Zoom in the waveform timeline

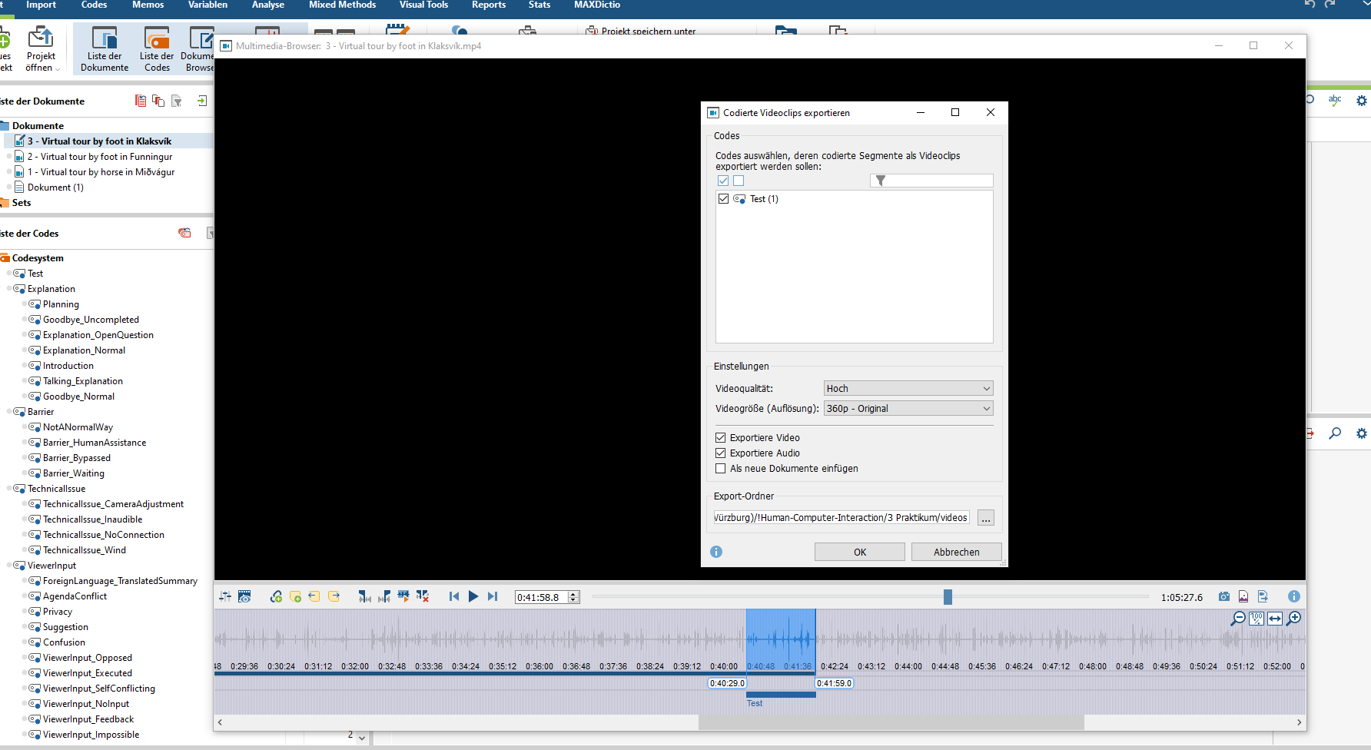[1294, 619]
